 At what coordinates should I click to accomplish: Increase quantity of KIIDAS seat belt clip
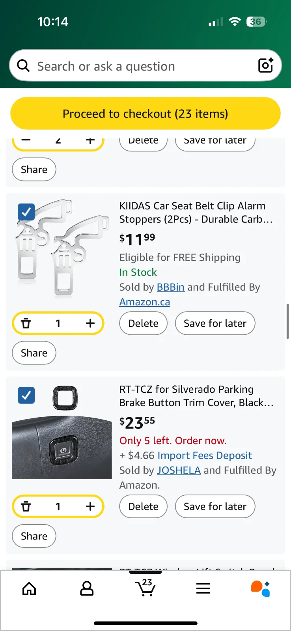coord(90,323)
